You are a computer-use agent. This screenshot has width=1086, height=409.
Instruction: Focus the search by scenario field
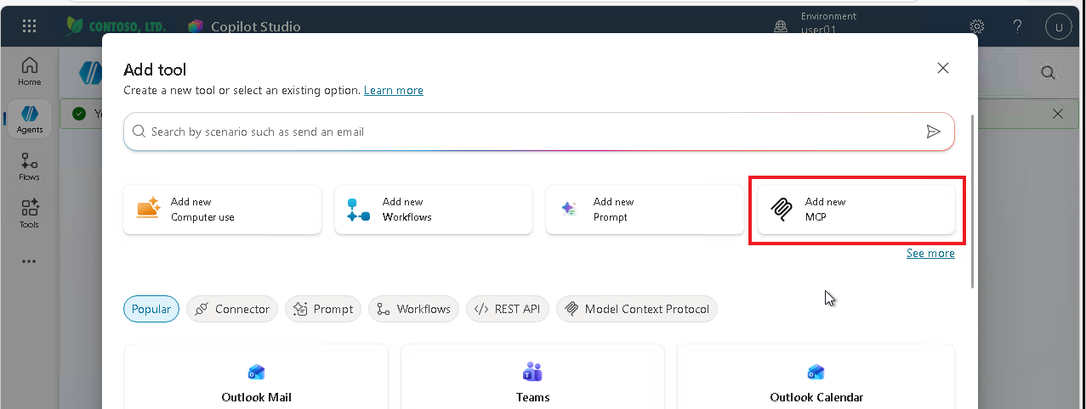tap(539, 132)
